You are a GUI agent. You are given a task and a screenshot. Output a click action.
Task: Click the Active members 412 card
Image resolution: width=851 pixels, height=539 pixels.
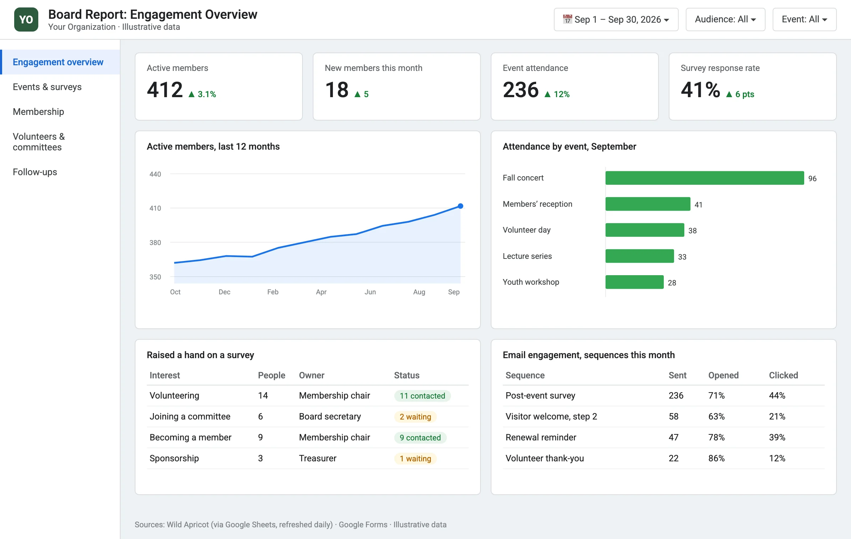click(x=219, y=87)
